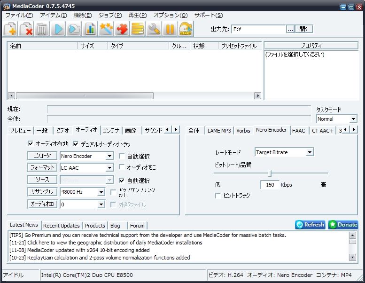Click the エンコーダ button
365x283 pixels.
(42, 155)
